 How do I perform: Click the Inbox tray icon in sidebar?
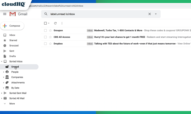tap(5, 35)
